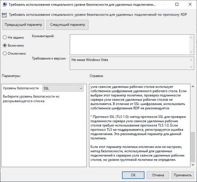Click the comment box scroll up arrow
This screenshot has width=197, height=182.
pyautogui.click(x=191, y=37)
